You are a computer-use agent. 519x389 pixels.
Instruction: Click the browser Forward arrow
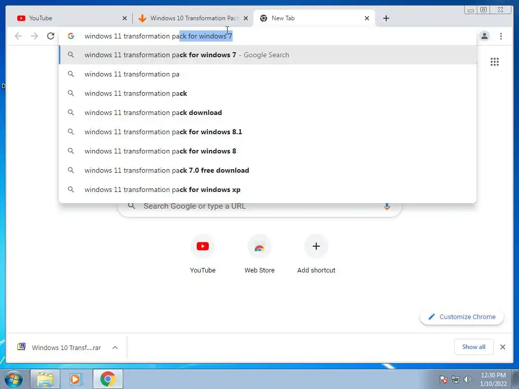pos(34,36)
